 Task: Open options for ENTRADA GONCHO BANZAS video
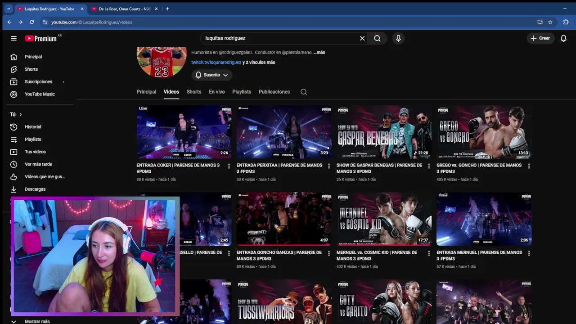pos(328,253)
